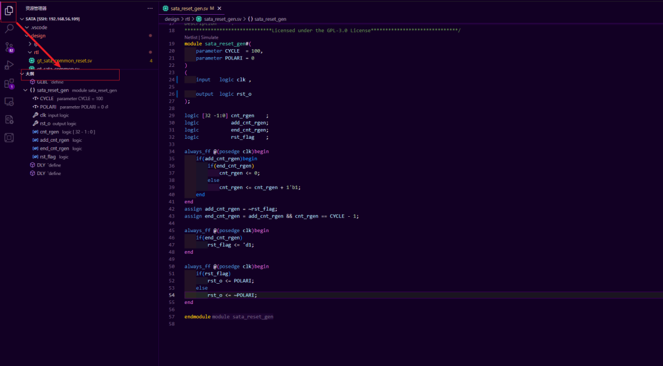Switch to the sata_reset_gen.sv tab

point(188,9)
